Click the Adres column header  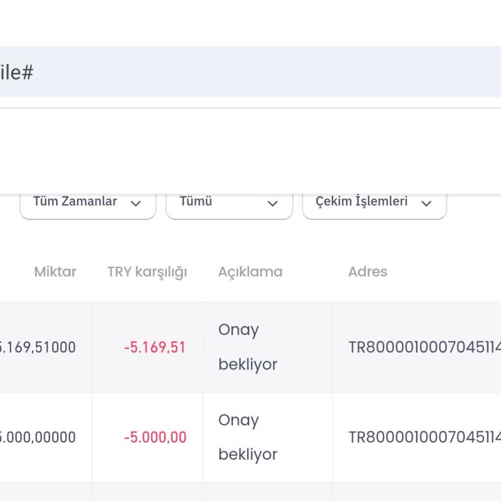tap(368, 272)
